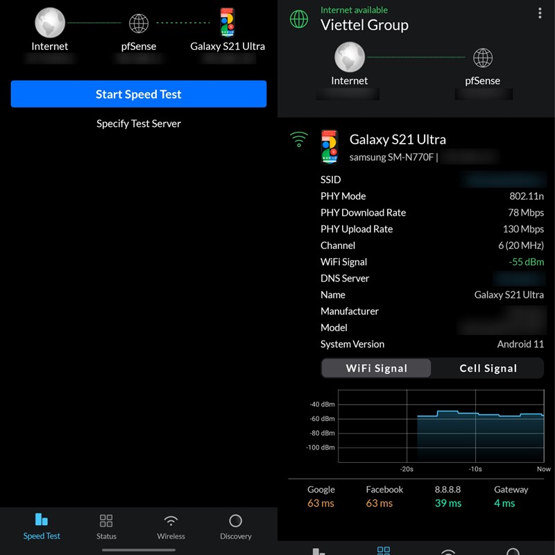The width and height of the screenshot is (555, 555).
Task: Click the WiFi signal strength graph
Action: pos(441,426)
